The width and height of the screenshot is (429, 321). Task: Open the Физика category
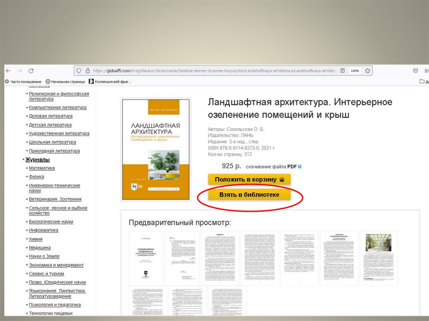[x=36, y=177]
